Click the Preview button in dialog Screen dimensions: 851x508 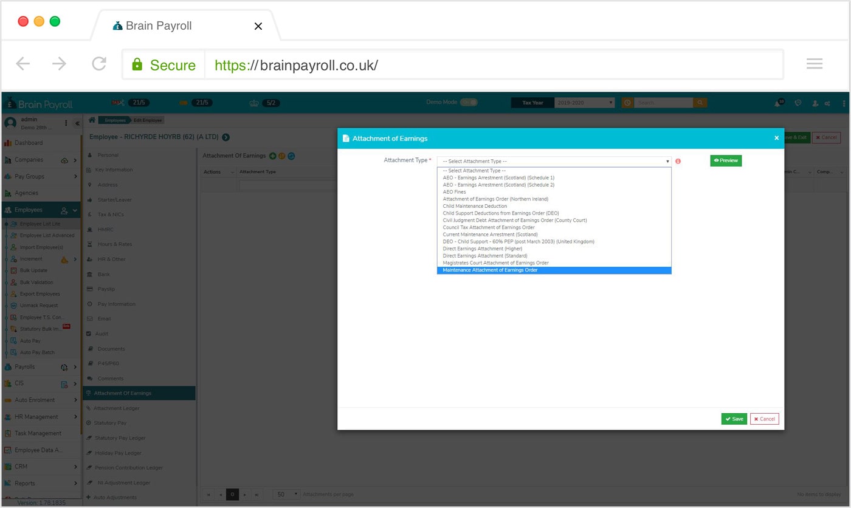click(x=726, y=160)
